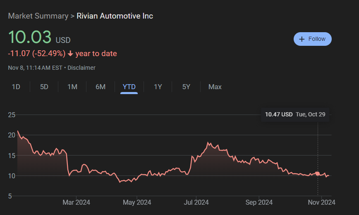
Task: Switch to the 1M range tab
Action: (x=72, y=87)
